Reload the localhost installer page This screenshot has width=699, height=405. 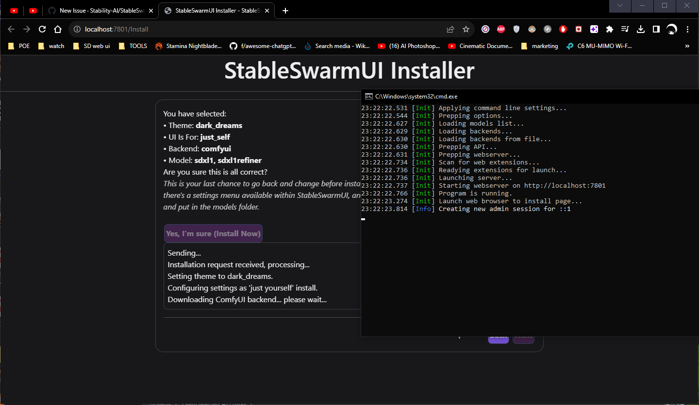(x=42, y=29)
